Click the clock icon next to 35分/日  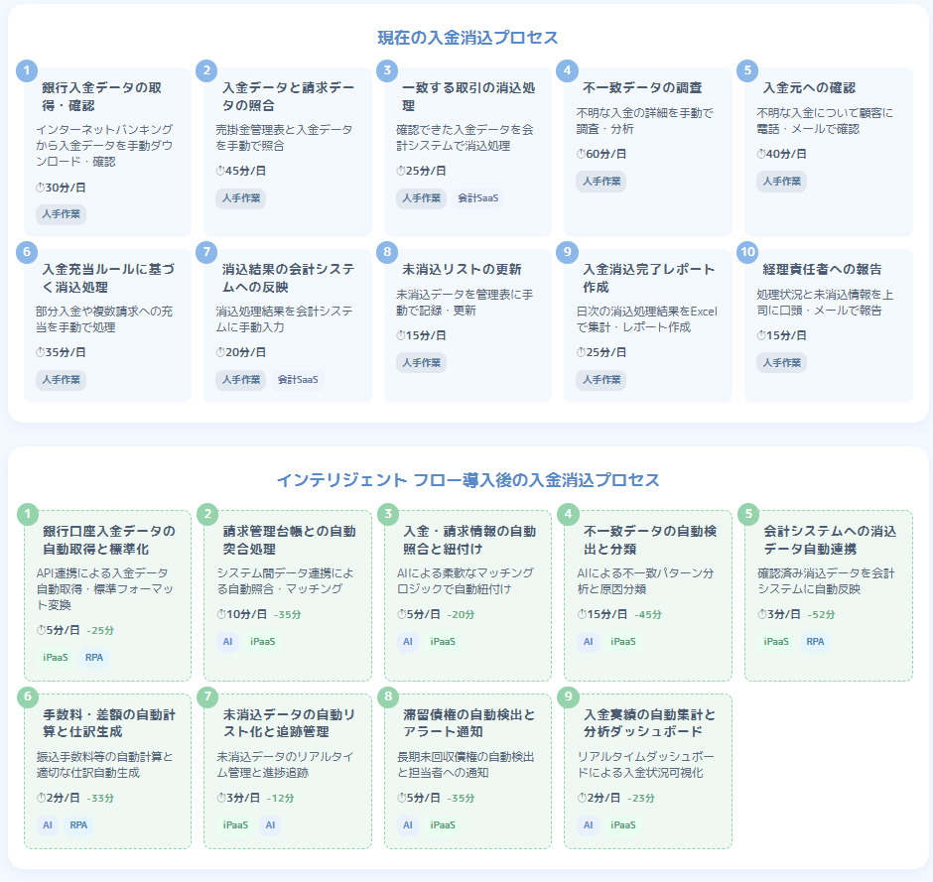pos(40,352)
